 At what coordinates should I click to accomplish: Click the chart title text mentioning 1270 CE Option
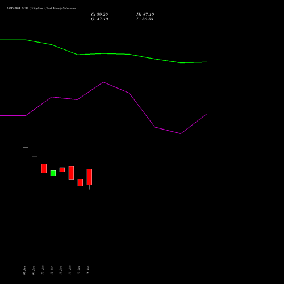click(x=41, y=9)
